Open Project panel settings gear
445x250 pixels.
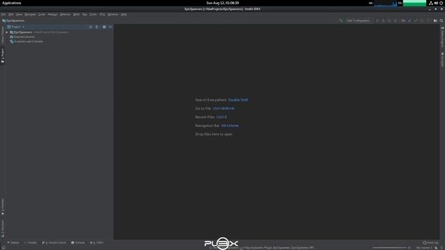(x=104, y=27)
